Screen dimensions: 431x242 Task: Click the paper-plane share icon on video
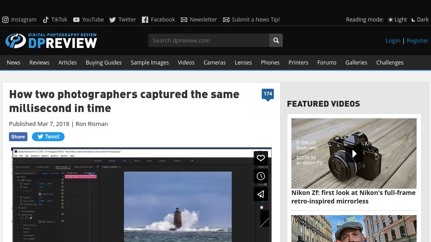(260, 194)
